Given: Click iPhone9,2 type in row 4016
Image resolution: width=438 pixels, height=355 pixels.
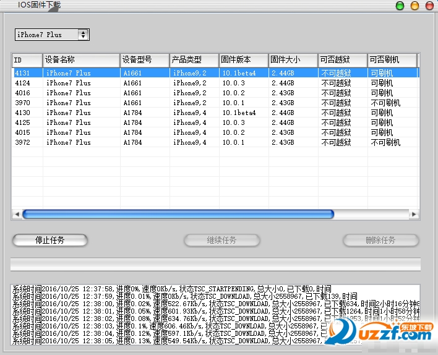Looking at the screenshot, I should [x=190, y=93].
